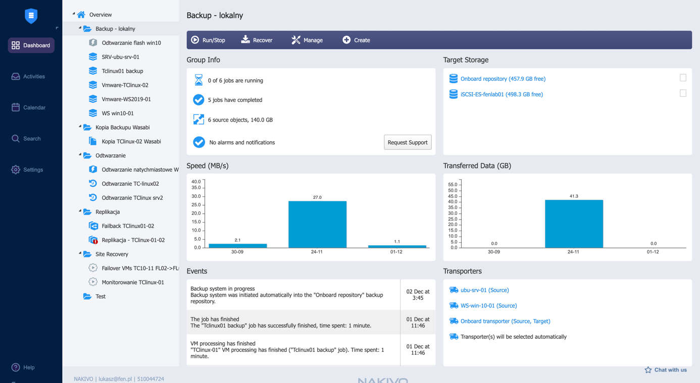Collapse the Overview tree node
Screen dimensions: 700x383
(x=74, y=14)
